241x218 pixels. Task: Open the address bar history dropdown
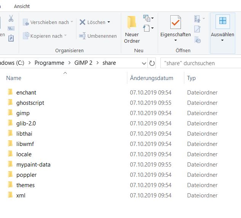pos(144,63)
